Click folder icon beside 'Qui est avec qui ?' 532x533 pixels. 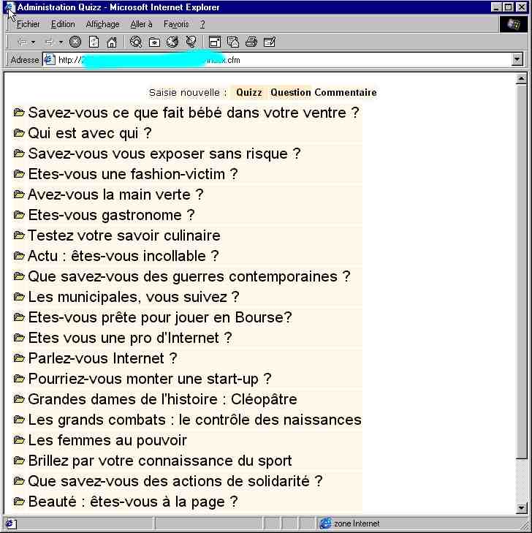(x=19, y=133)
